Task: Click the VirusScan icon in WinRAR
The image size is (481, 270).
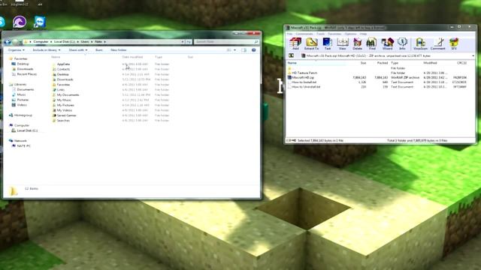Action: pos(420,43)
